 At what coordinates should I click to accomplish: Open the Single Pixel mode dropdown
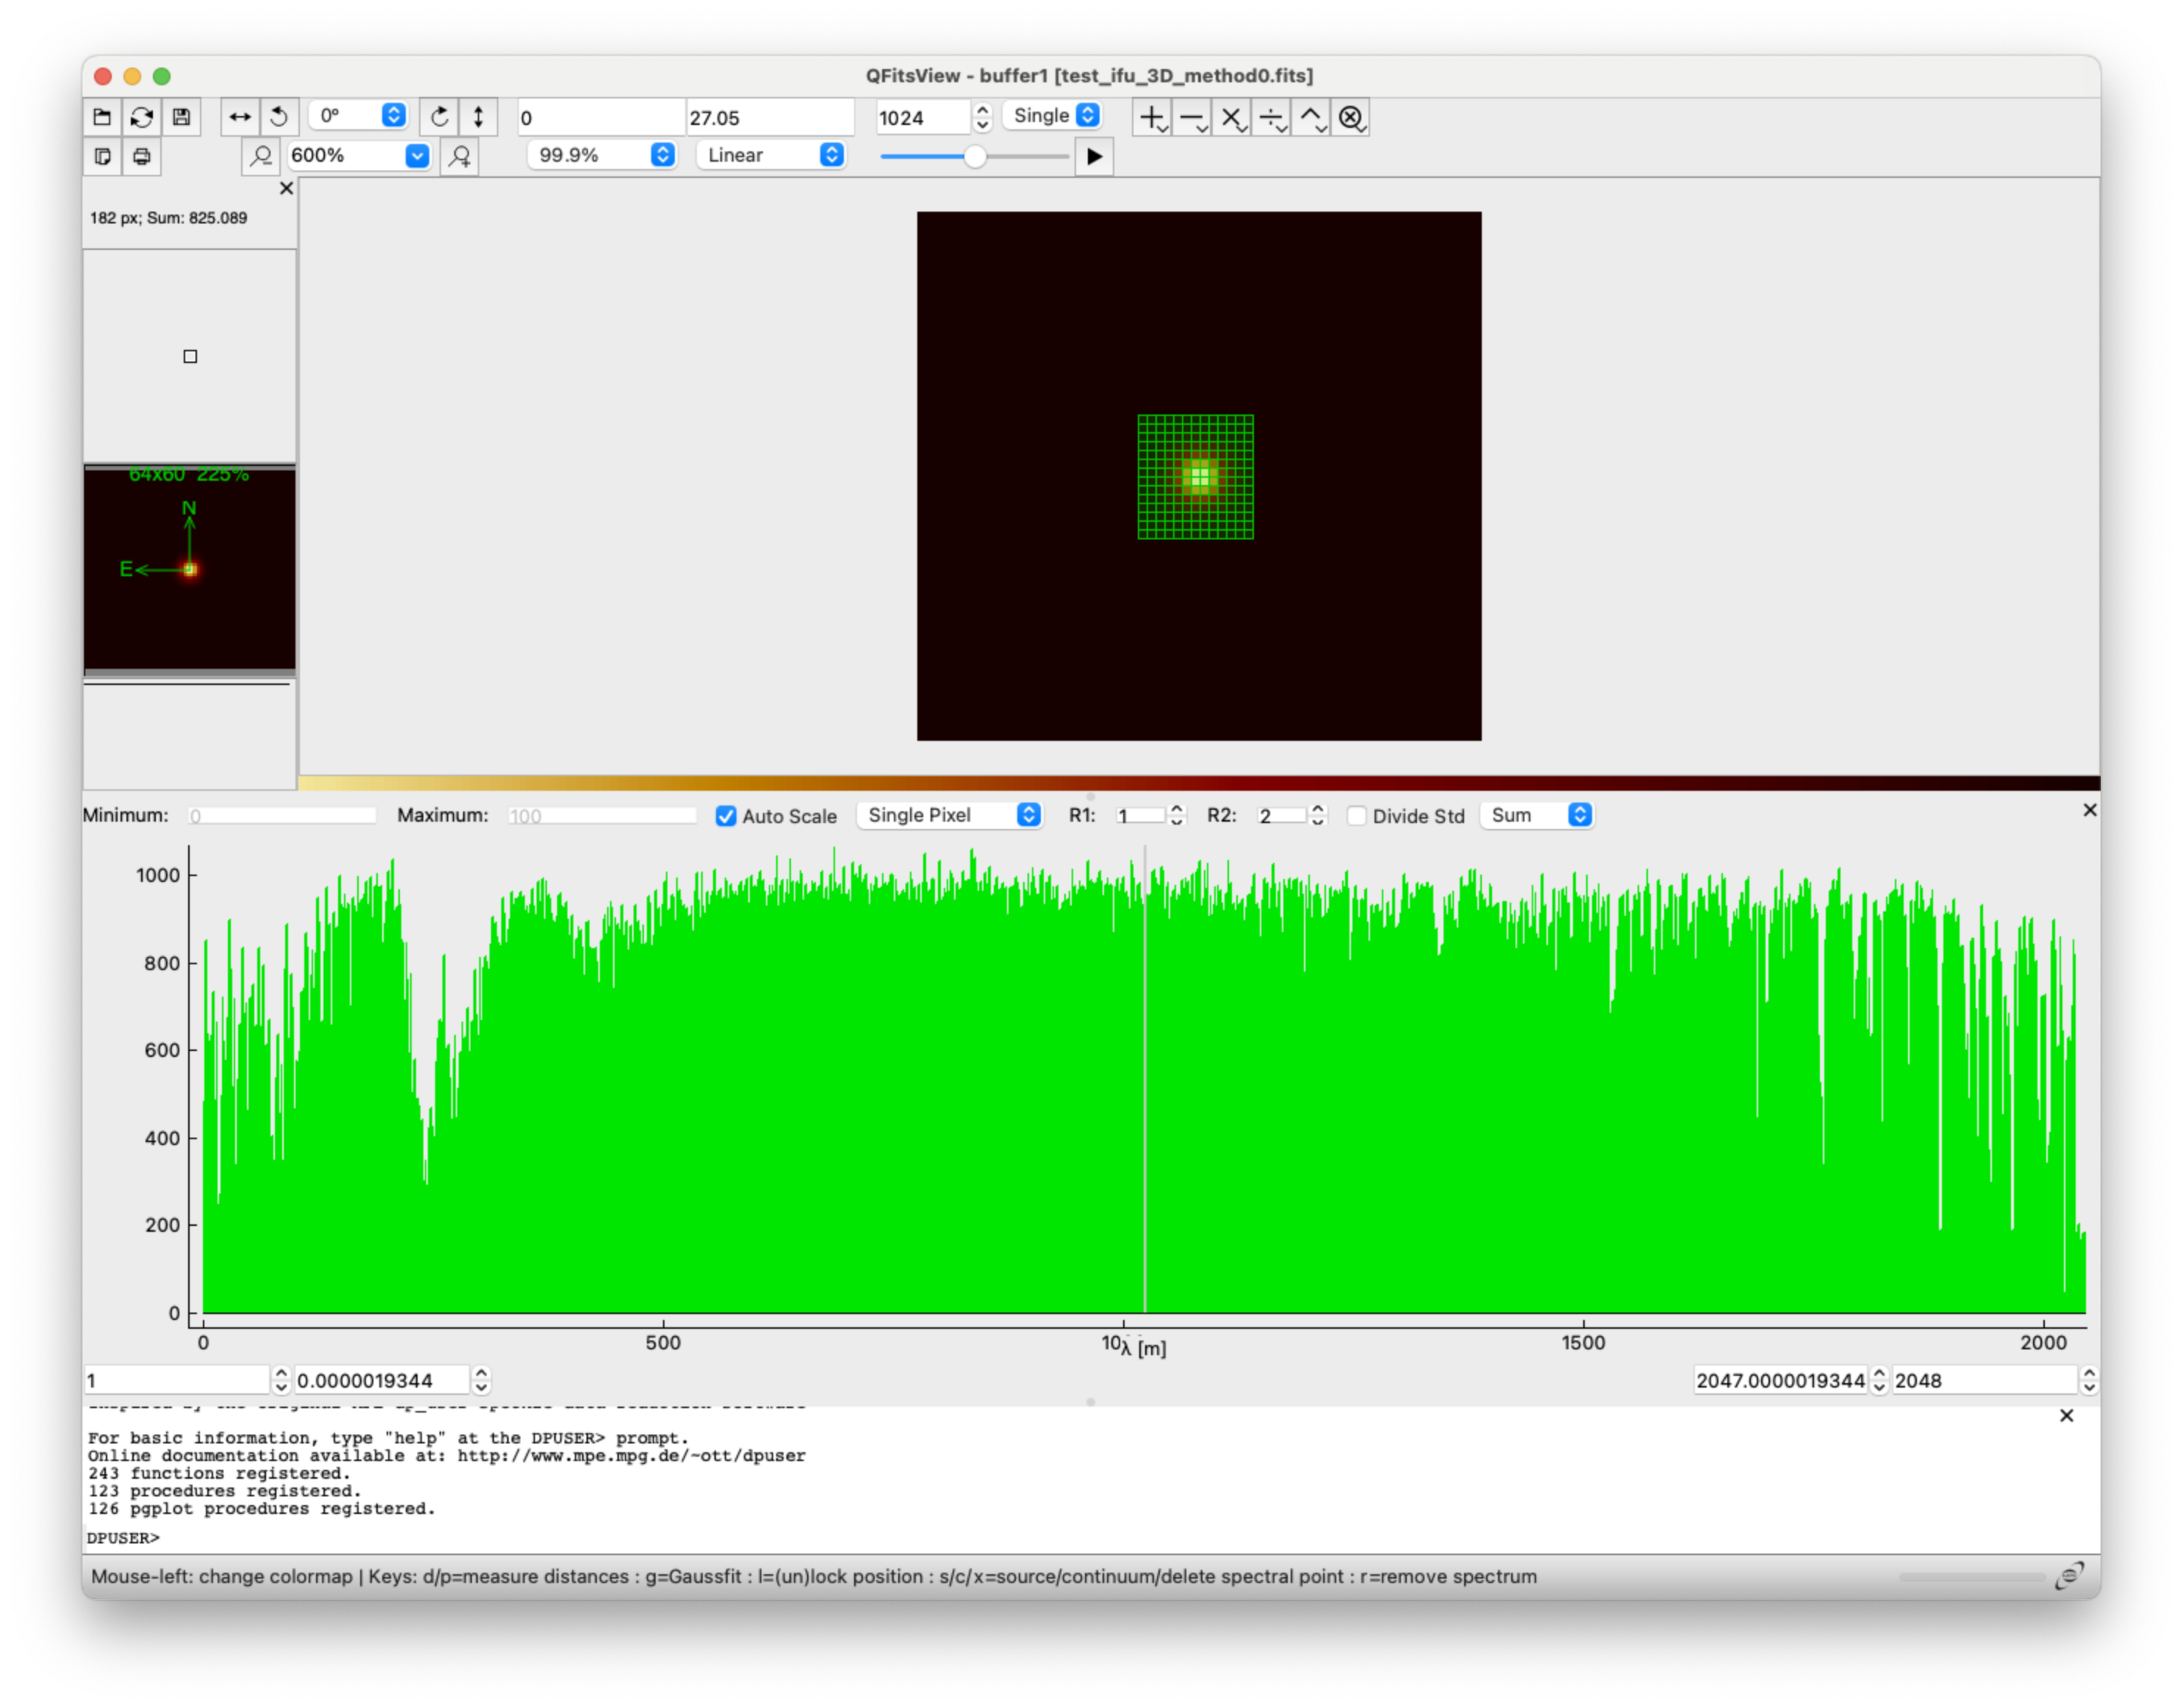click(x=1028, y=815)
